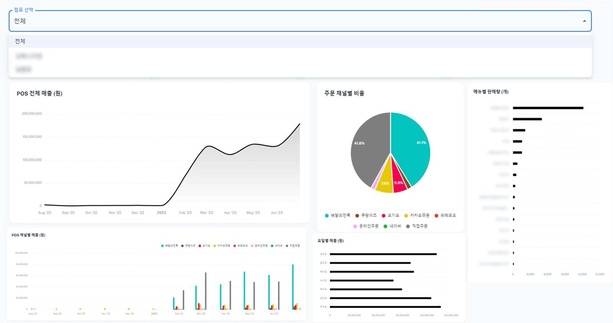Screen dimensions: 613x323
Task: Click the longest bar in 메뉴별 판매량
Action: (x=548, y=108)
